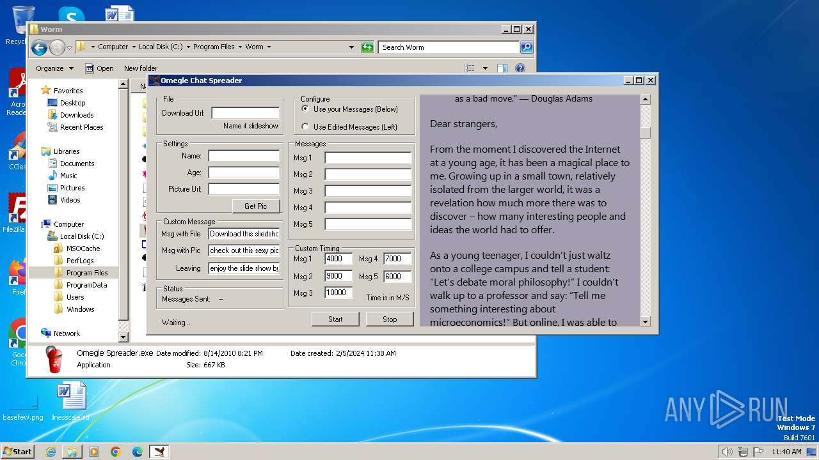Image resolution: width=819 pixels, height=460 pixels.
Task: Open Microsoft Edge from the taskbar
Action: [138, 452]
